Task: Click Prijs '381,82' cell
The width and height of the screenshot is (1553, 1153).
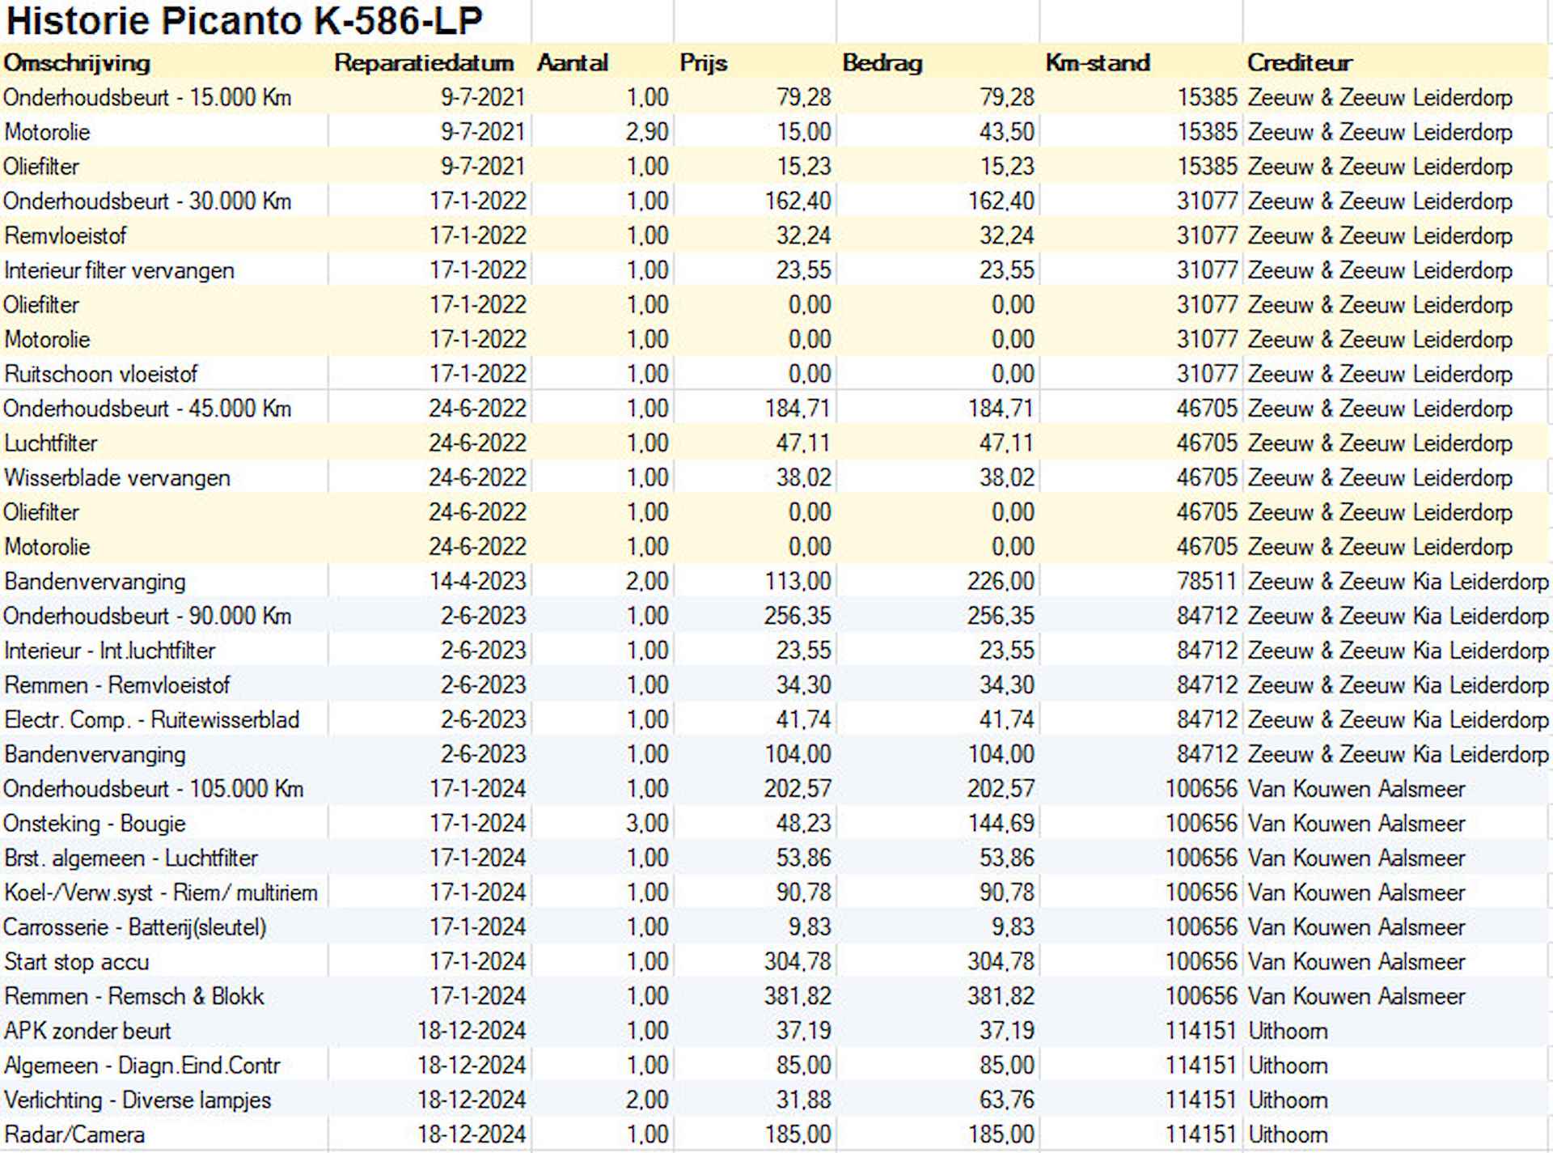Action: pos(798,997)
